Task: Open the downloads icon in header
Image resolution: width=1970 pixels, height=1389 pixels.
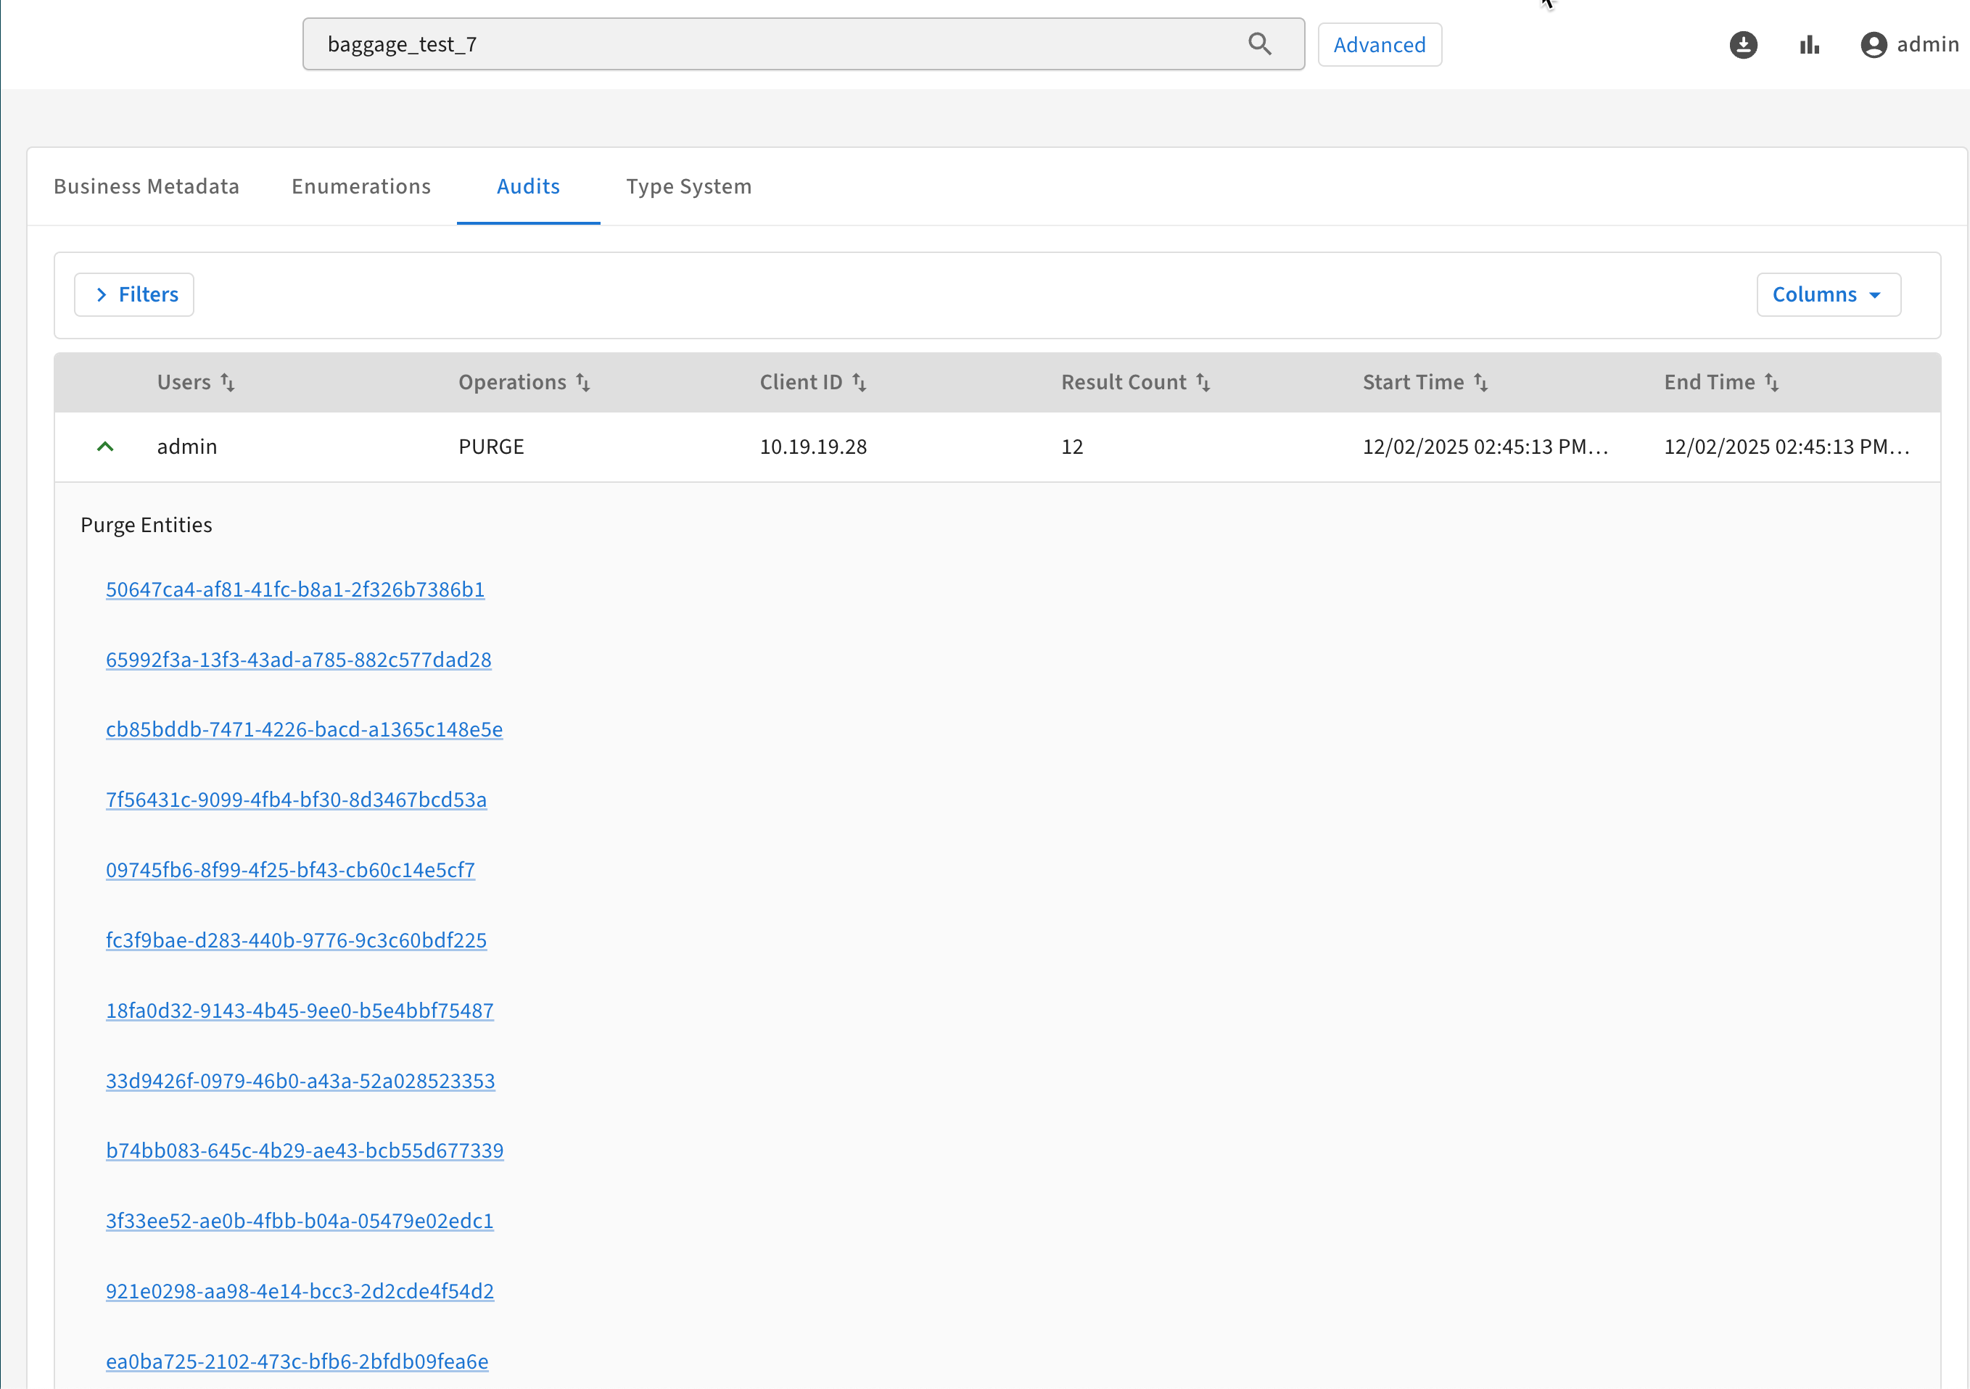Action: [x=1743, y=45]
